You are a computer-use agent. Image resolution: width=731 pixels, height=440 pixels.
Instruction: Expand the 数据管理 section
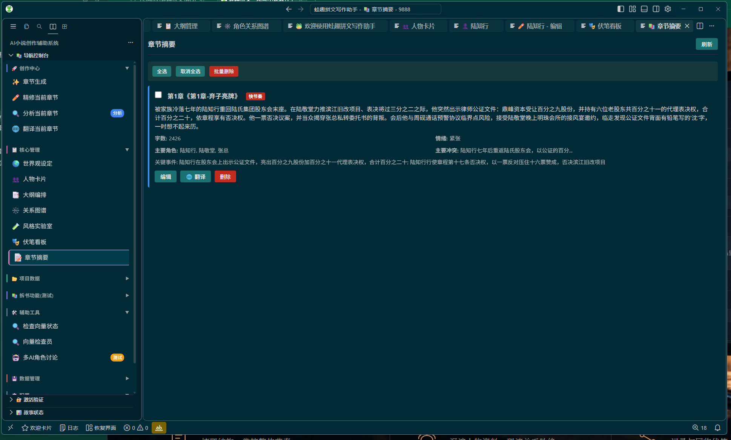pos(127,378)
